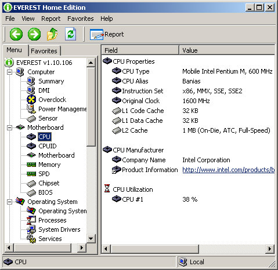Click tree panel scroll down arrow
The image size is (278, 270).
point(91,238)
